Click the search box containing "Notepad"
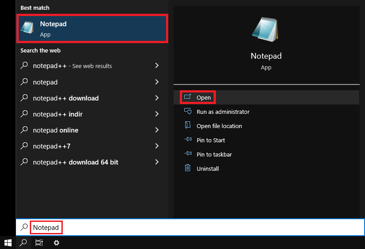 190,227
